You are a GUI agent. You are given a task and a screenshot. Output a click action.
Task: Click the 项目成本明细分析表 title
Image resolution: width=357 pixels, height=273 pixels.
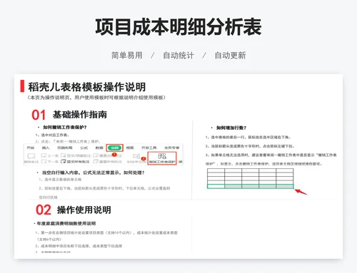pyautogui.click(x=178, y=27)
